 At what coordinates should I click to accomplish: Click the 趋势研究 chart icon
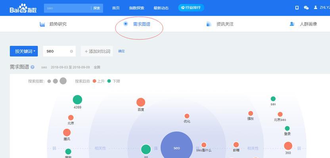(x=42, y=24)
